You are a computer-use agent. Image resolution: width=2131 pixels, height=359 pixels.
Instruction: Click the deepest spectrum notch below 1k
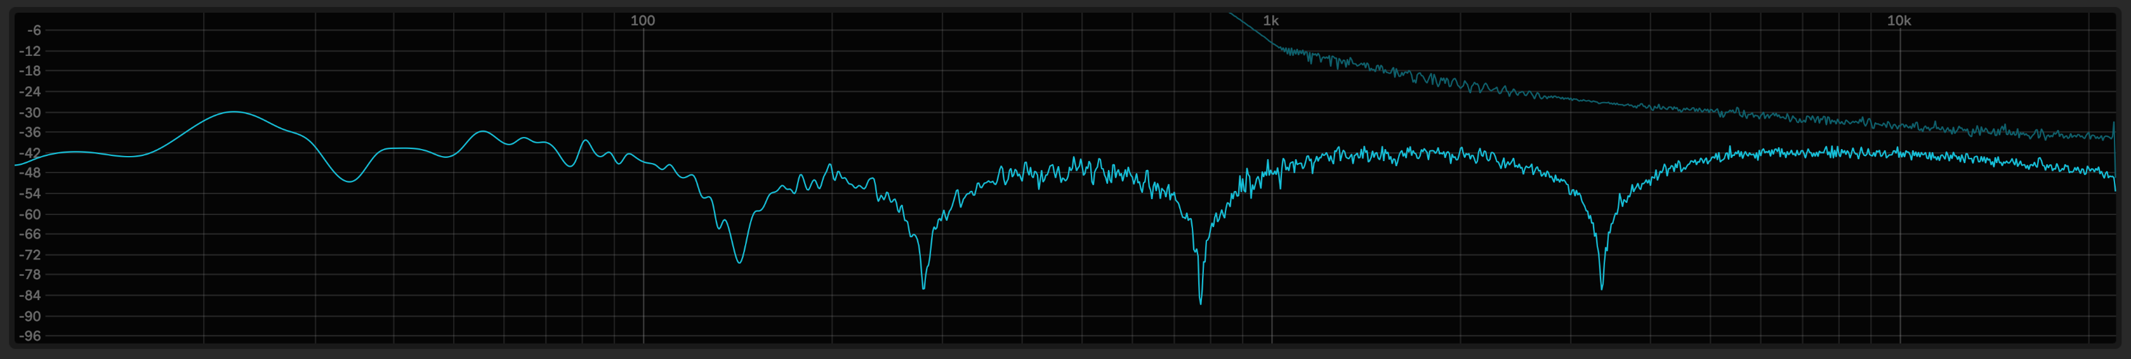click(1200, 303)
